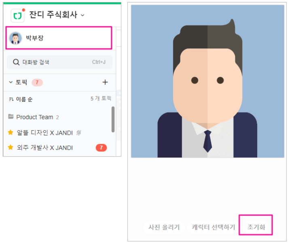Click the 캐릭터 선택하기 button
The height and width of the screenshot is (245, 290).
(x=213, y=227)
